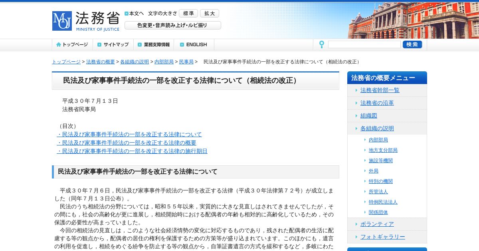Go to contents link 法律の概要

(x=127, y=143)
